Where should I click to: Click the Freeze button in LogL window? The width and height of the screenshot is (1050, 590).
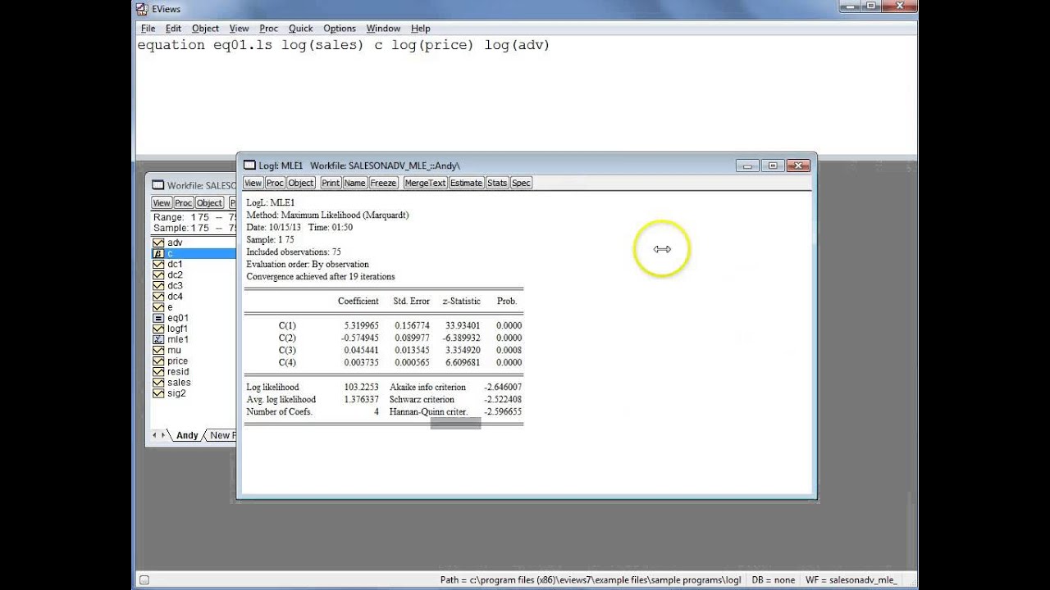click(383, 183)
